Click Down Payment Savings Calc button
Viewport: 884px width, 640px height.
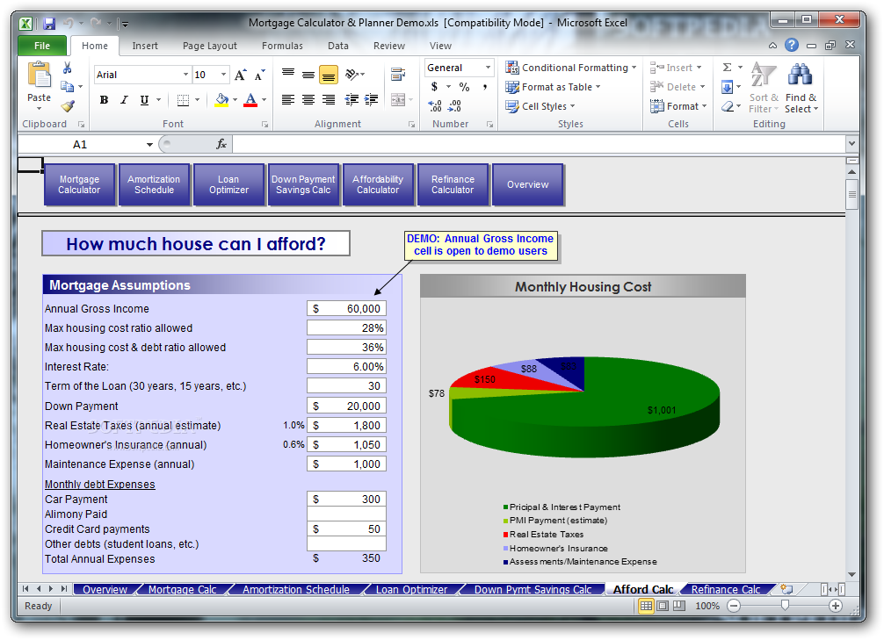tap(303, 184)
